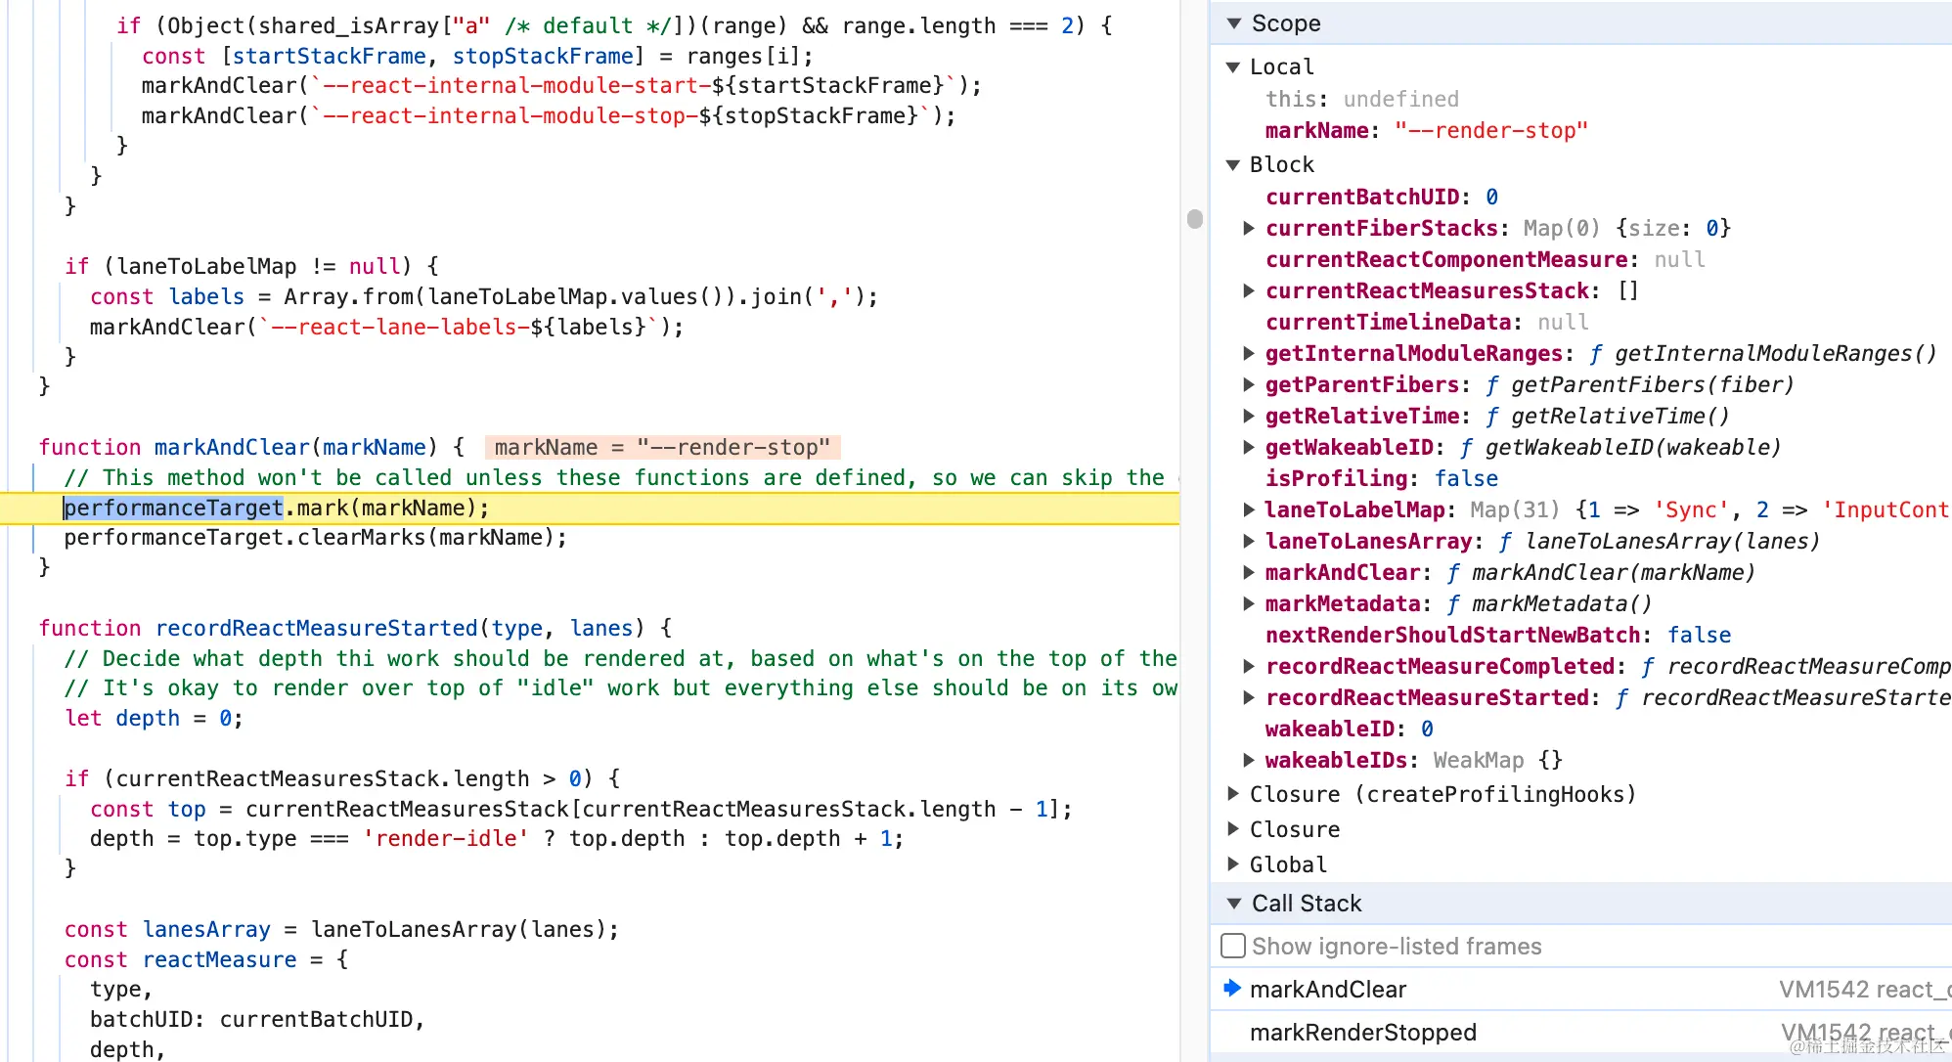Collapse the Call Stack section

click(1234, 904)
